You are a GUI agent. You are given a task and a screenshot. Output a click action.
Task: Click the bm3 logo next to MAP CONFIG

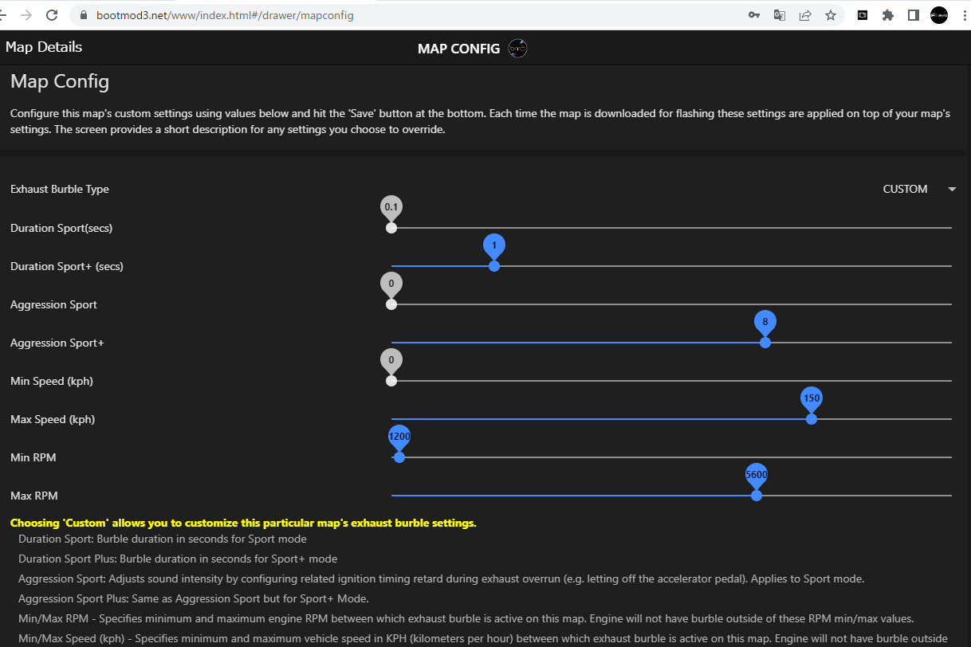point(517,49)
